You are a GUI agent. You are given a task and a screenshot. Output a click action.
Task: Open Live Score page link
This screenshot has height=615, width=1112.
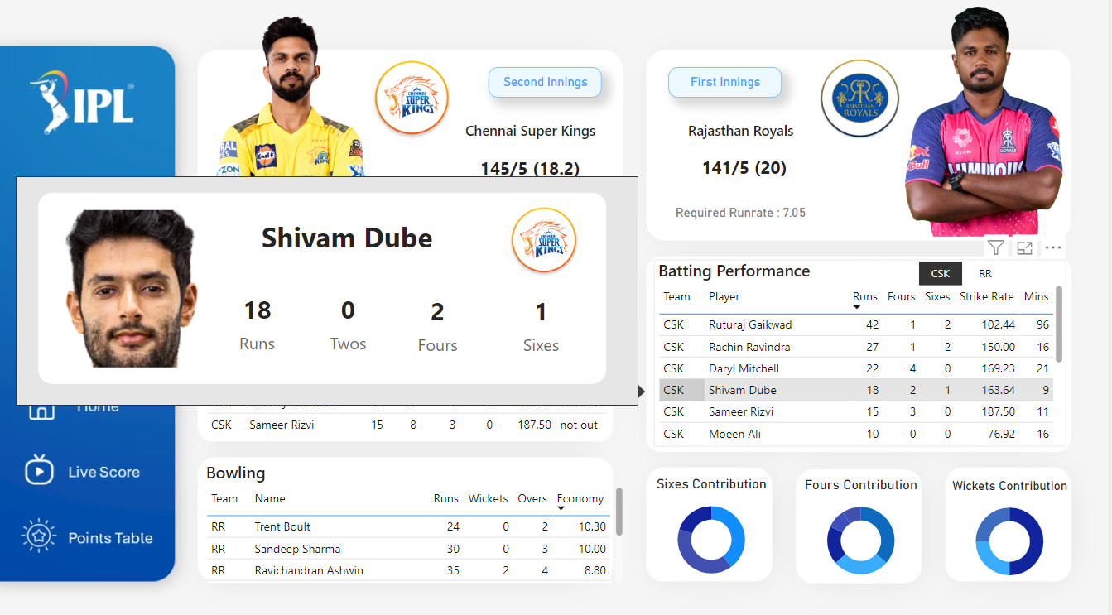tap(103, 472)
